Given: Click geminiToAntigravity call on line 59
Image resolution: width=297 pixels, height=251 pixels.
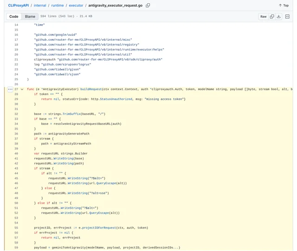Looking at the screenshot, I should tap(116, 248).
